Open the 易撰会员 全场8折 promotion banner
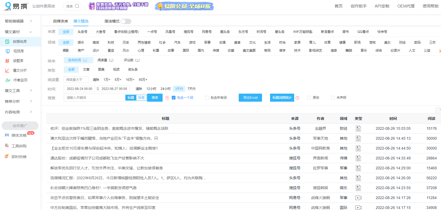Screen dimensions: 441x210 click(x=184, y=6)
